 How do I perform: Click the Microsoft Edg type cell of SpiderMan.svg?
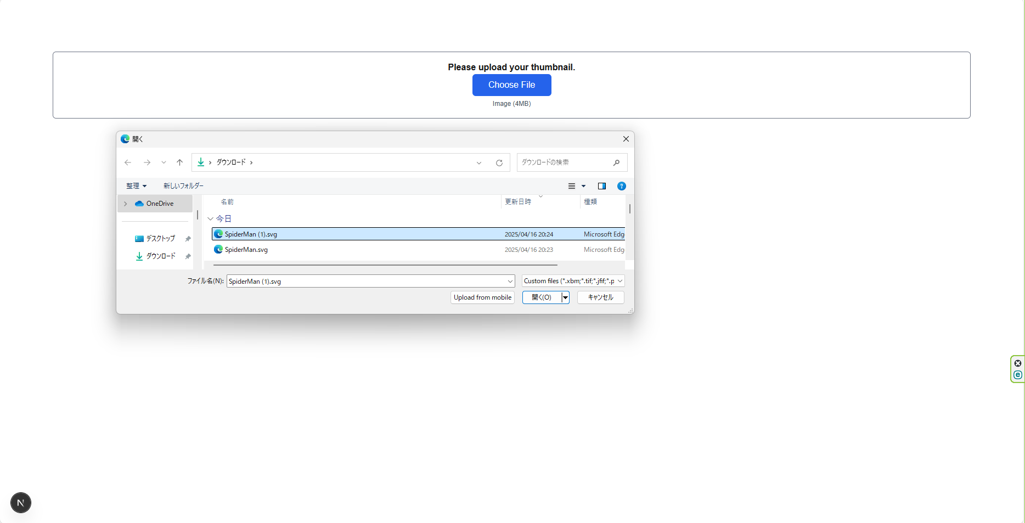604,250
